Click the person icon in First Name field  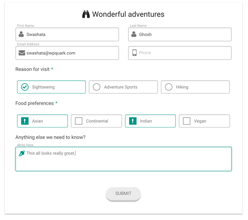click(x=21, y=34)
